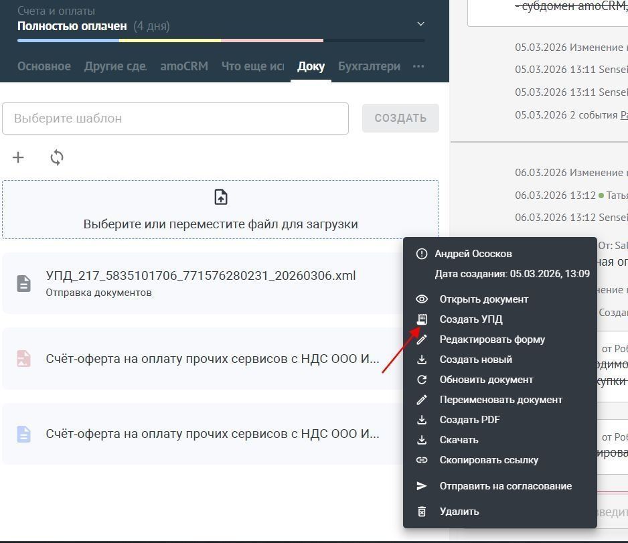Click the red PDF icon of Счёт-оферта
The width and height of the screenshot is (628, 543).
pos(23,358)
